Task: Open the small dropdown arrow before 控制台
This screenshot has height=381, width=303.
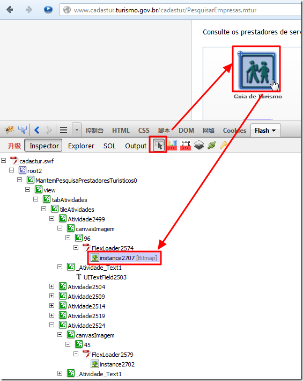Action: click(x=77, y=130)
